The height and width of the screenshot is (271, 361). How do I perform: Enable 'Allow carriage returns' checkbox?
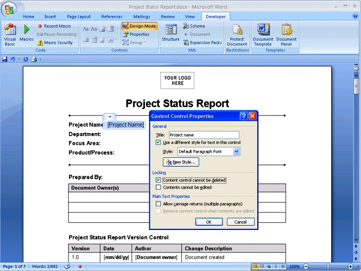(158, 204)
